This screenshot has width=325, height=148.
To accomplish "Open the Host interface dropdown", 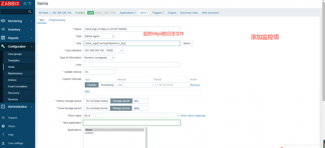I will [103, 50].
